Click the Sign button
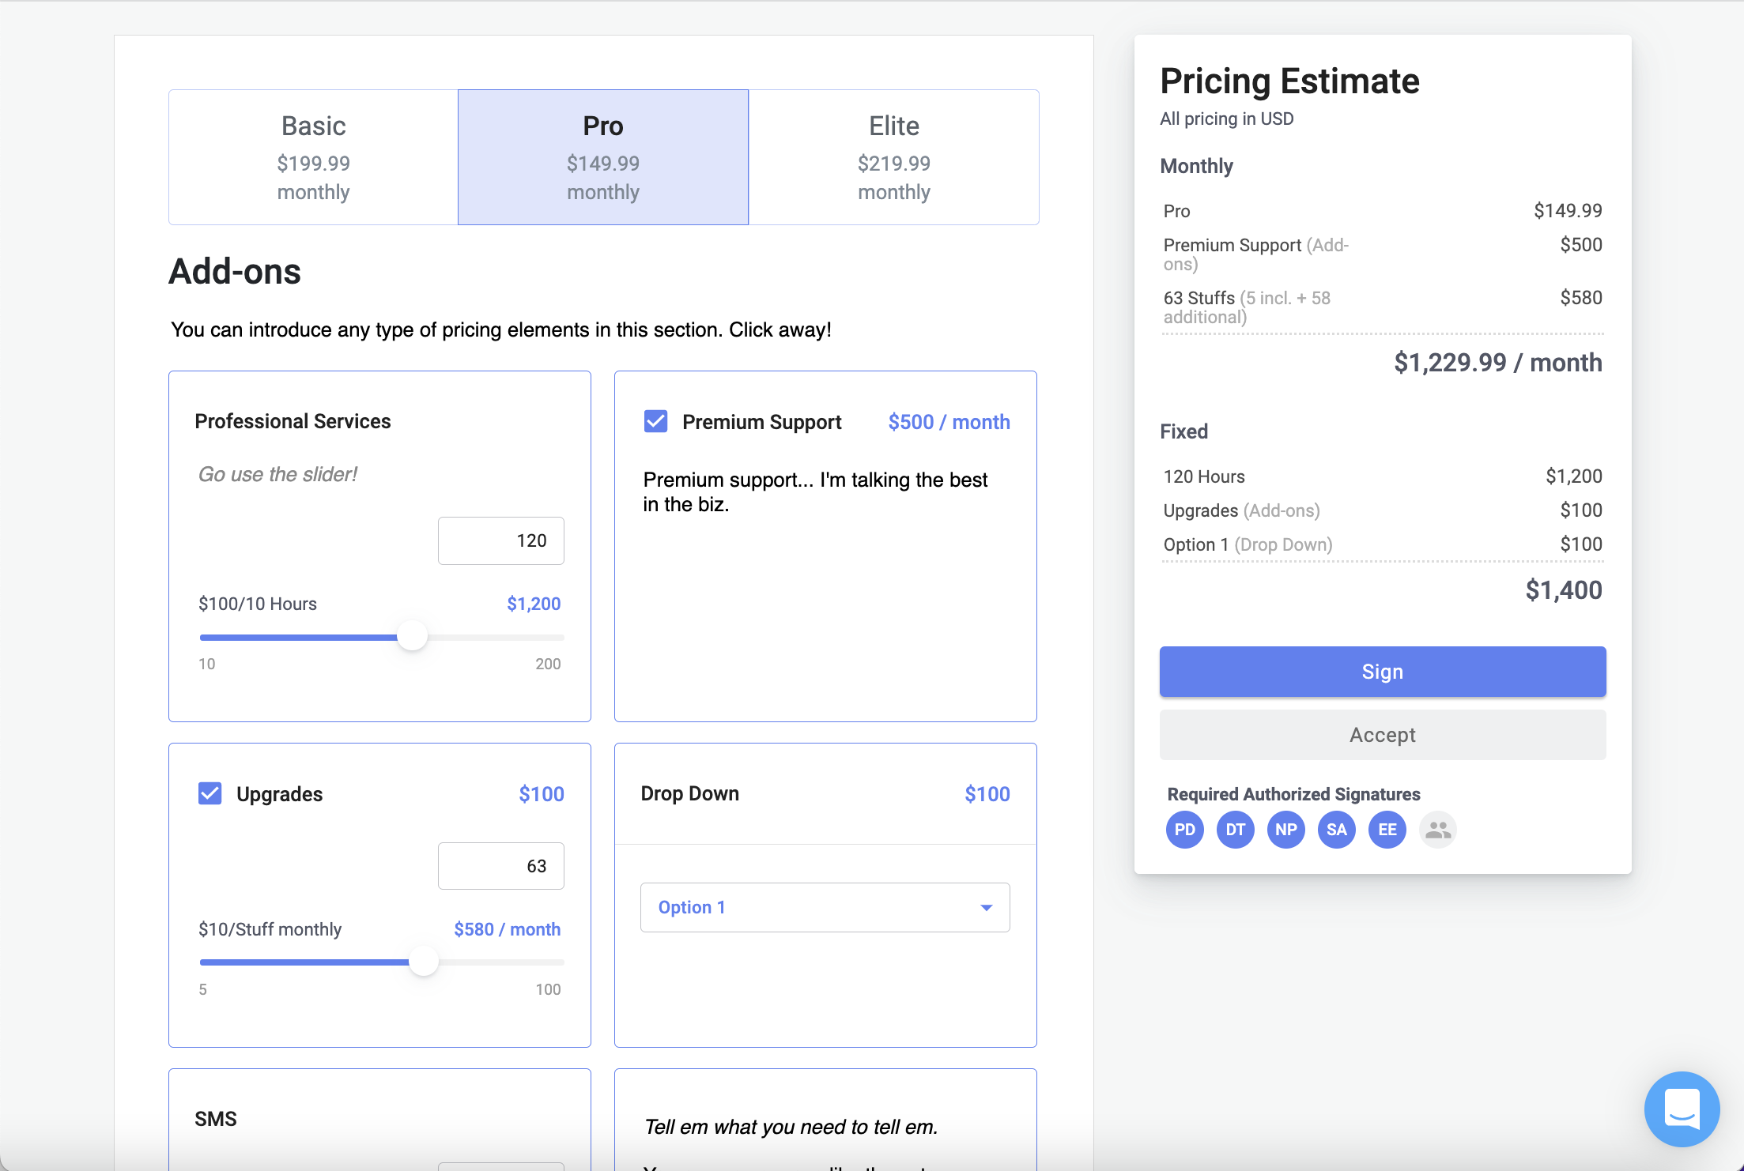This screenshot has height=1171, width=1744. point(1381,672)
